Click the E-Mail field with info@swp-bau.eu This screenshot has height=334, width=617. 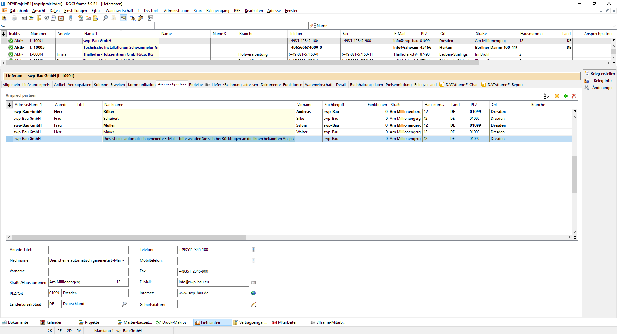[213, 282]
